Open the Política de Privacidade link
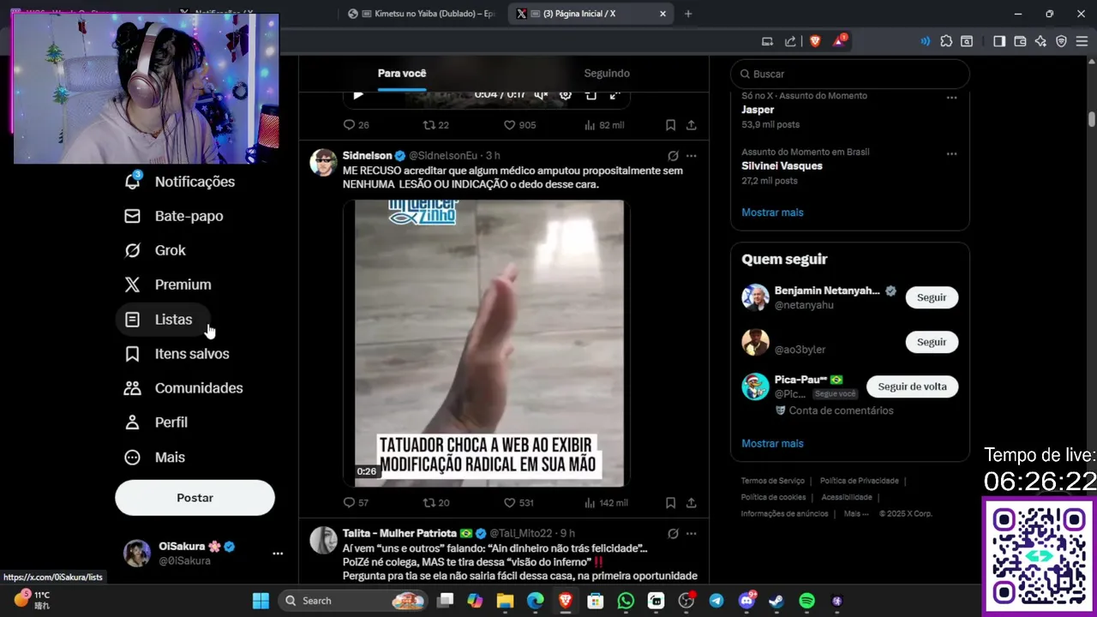Image resolution: width=1097 pixels, height=617 pixels. point(860,481)
